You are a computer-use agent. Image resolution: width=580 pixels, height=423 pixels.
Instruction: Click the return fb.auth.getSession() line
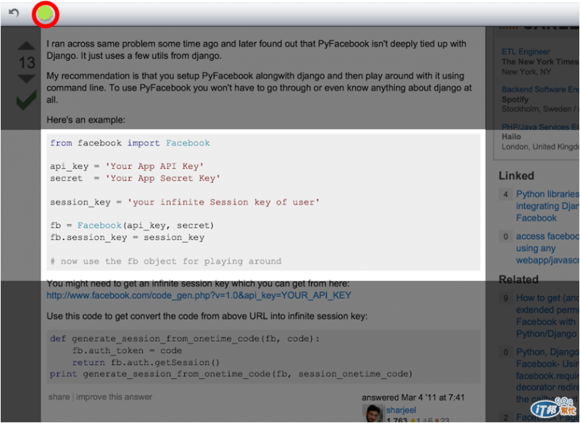[x=146, y=362]
